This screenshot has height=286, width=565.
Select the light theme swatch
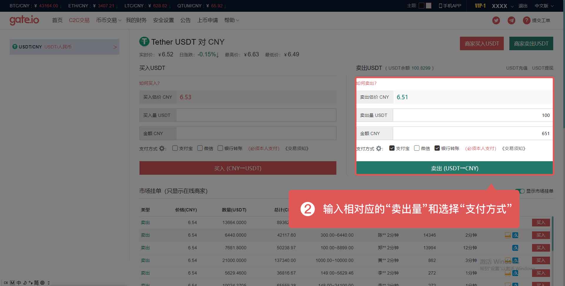point(428,6)
